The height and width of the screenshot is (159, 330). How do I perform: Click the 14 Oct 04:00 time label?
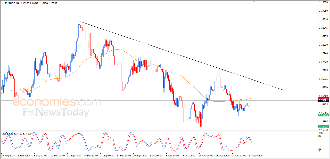[x=206, y=156]
